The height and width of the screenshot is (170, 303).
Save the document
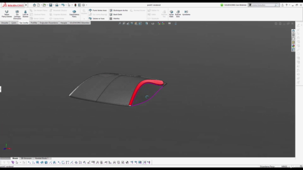[x=51, y=5]
